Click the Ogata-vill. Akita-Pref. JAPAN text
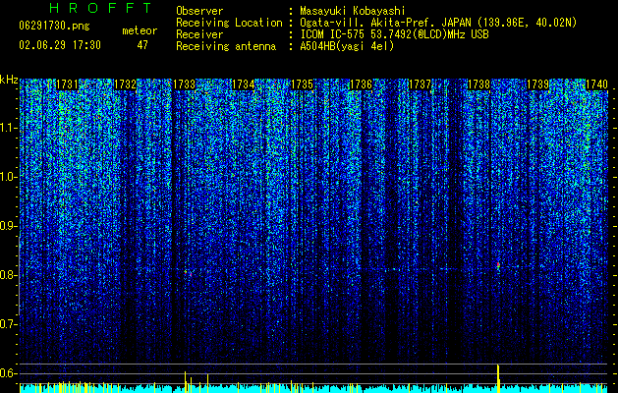618x393 pixels. point(385,23)
